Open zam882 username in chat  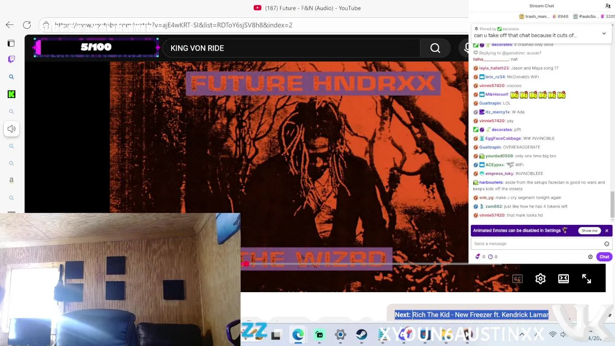point(493,207)
